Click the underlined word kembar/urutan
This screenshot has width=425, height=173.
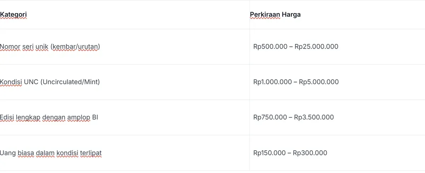pos(75,46)
